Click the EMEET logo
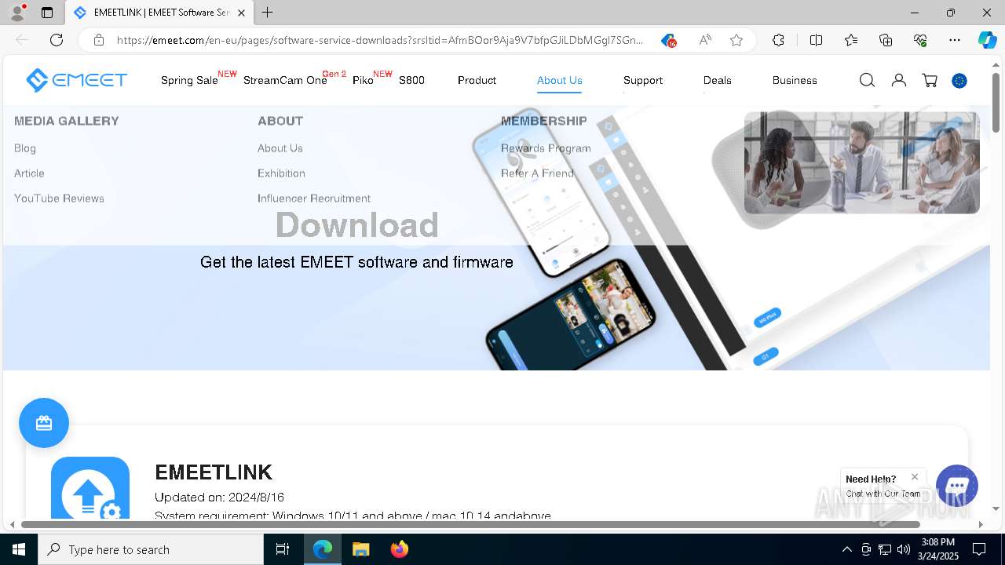Viewport: 1005px width, 565px height. tap(76, 79)
